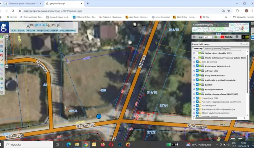Click the geoportal logo icon
Viewport: 254px width, 148px height.
4,27
